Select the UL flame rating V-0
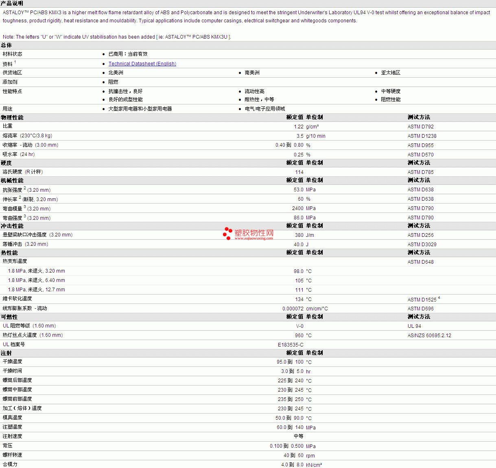Image resolution: width=496 pixels, height=468 pixels. tap(300, 326)
